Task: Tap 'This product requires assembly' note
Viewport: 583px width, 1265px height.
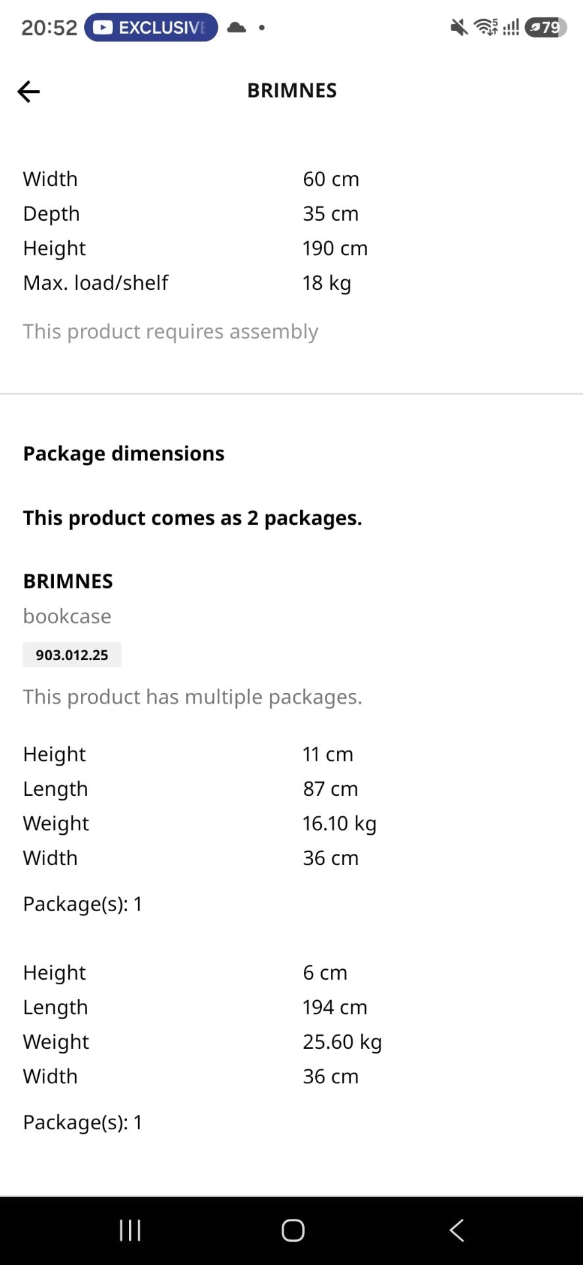Action: coord(170,331)
